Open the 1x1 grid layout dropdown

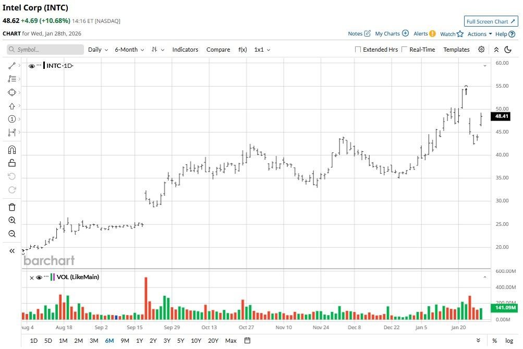[262, 50]
